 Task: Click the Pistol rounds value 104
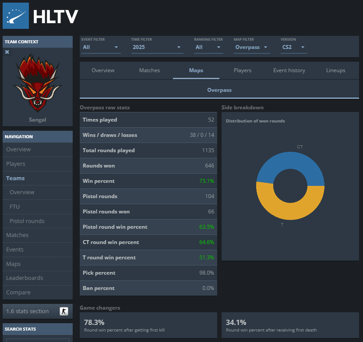209,196
